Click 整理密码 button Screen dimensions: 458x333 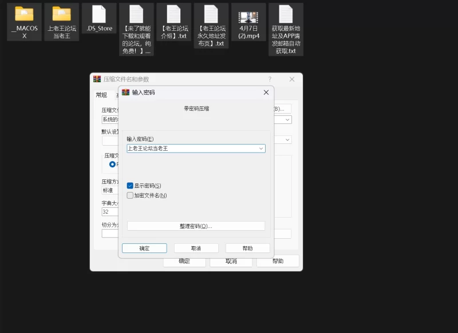click(196, 226)
